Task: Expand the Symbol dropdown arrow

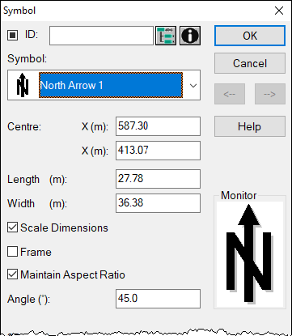Action: (x=193, y=86)
